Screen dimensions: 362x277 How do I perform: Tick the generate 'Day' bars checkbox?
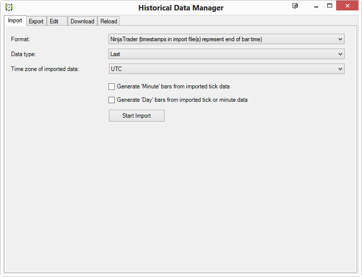tap(112, 100)
